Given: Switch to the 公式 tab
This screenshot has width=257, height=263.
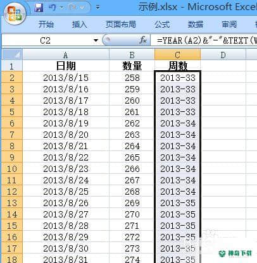Looking at the screenshot, I should 162,25.
